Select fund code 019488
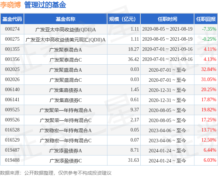Image resolution: width=218 pixels, height=176 pixels. click(12, 160)
